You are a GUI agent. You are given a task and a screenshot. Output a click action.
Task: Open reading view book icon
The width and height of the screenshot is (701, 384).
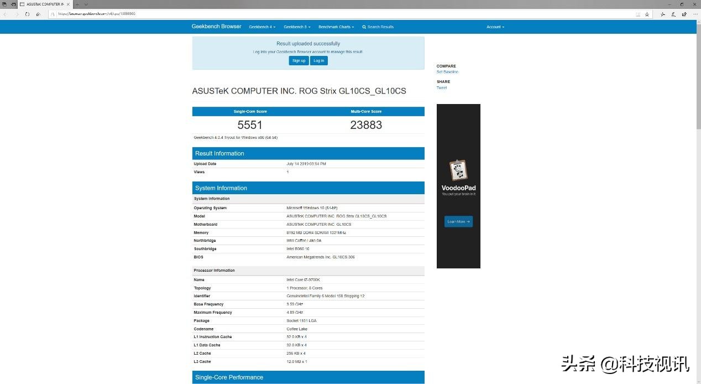638,14
